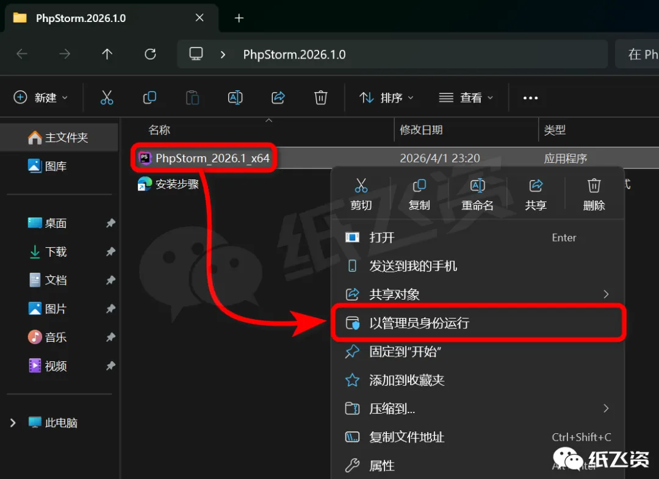This screenshot has height=479, width=659.
Task: Sort by the 类型 column header
Action: tap(555, 130)
